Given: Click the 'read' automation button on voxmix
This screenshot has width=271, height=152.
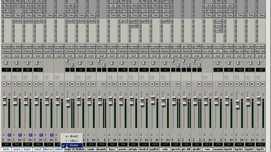Looking at the screenshot, I should (218, 56).
